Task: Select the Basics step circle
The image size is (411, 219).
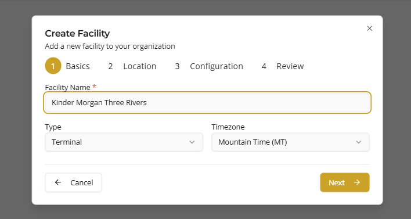Action: (x=53, y=66)
